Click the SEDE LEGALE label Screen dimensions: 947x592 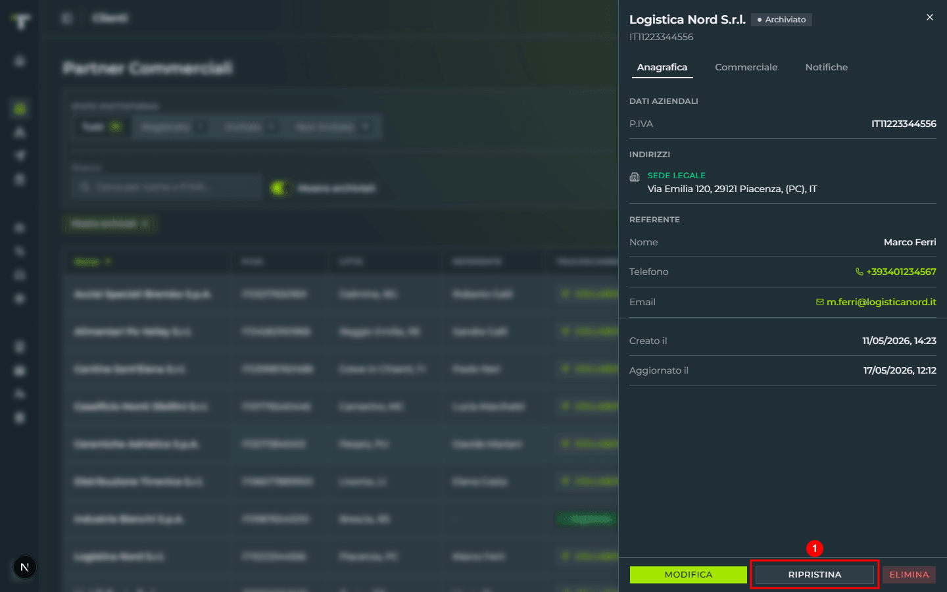tap(677, 176)
